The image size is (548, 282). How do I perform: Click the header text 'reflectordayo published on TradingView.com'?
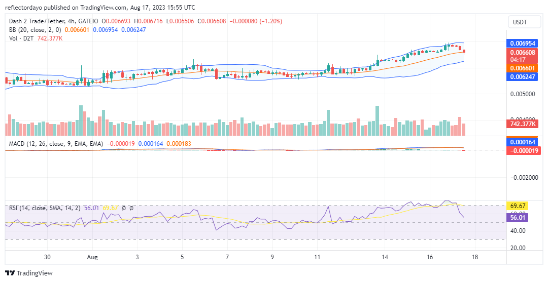[66, 7]
